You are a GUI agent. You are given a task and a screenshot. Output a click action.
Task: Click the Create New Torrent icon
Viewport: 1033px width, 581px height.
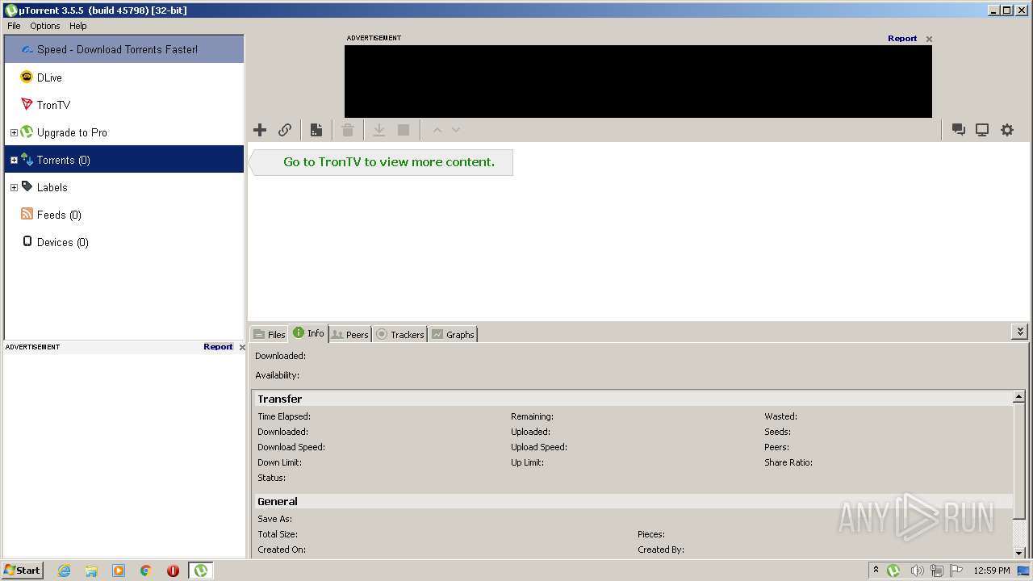point(316,130)
